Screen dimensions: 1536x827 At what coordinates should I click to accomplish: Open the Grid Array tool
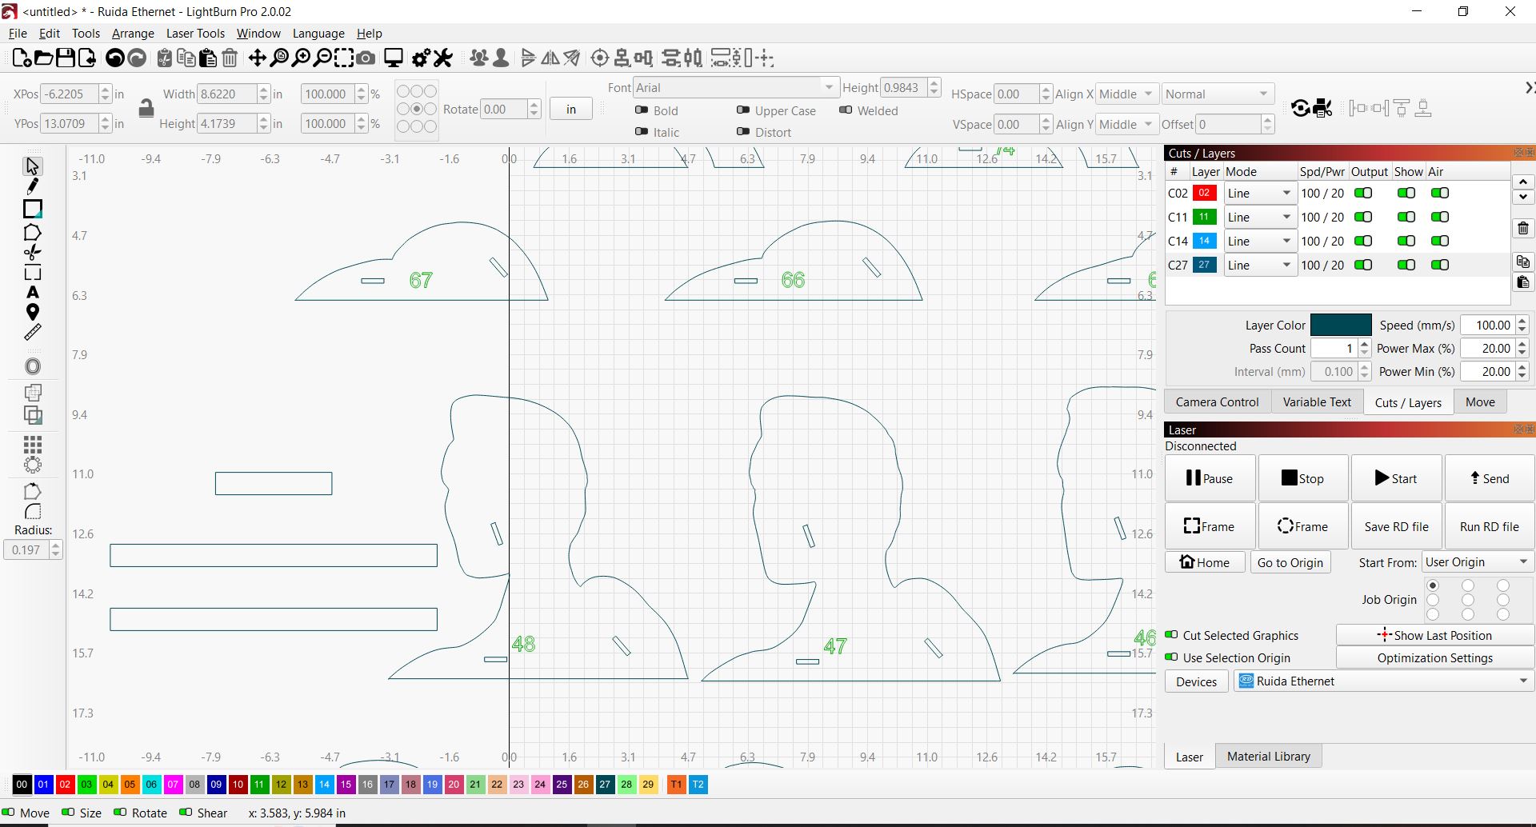(x=33, y=444)
